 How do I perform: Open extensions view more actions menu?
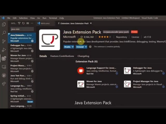[x=32, y=23]
